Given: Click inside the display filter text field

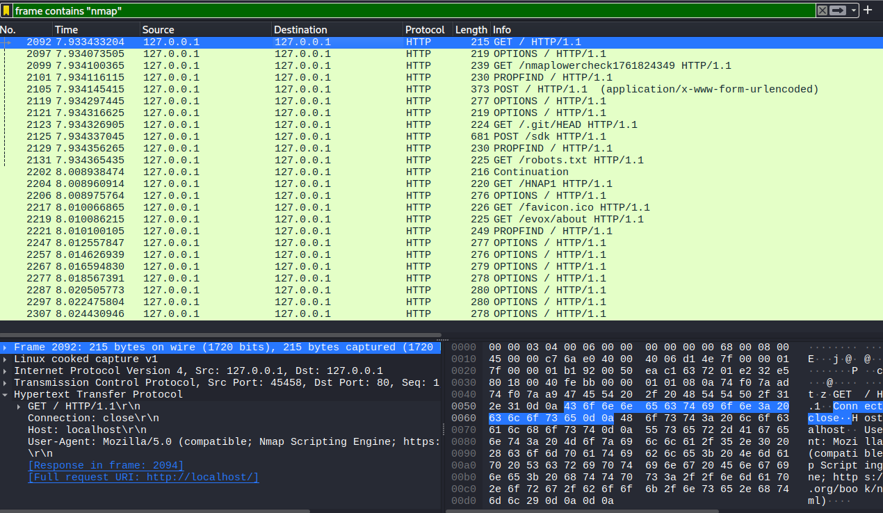Looking at the screenshot, I should click(x=417, y=10).
